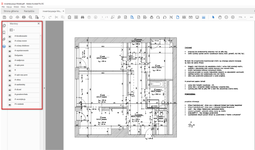Viewport: 255px width, 150px height.
Task: Collapse the left navigation pane arrow
Action: pos(44,88)
